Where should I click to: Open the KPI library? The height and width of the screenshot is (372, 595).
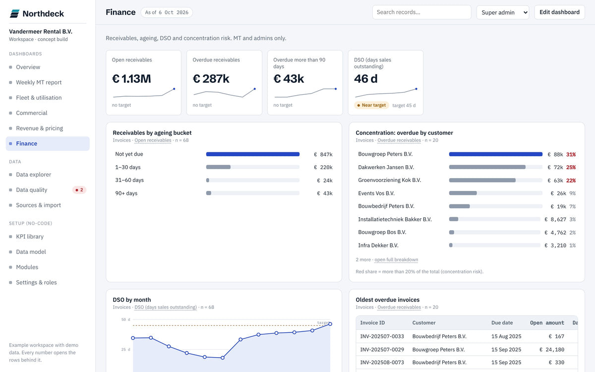48,237
